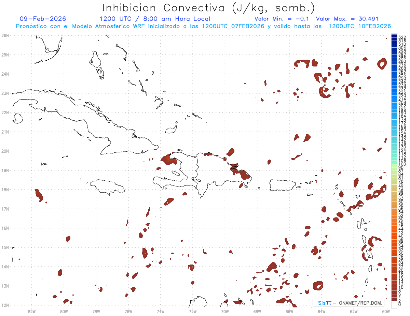Click the '21N' latitude label
The image size is (410, 316).
click(5, 132)
